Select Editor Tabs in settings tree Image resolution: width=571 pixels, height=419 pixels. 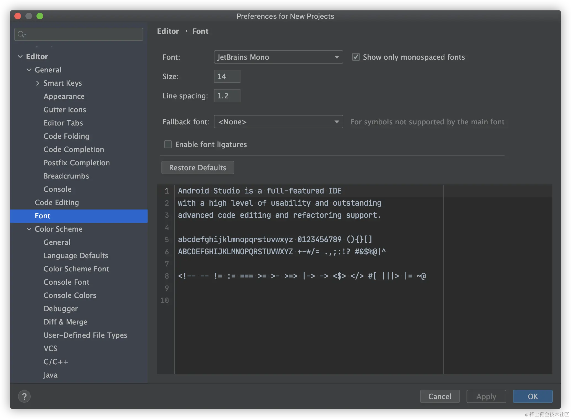(x=63, y=123)
